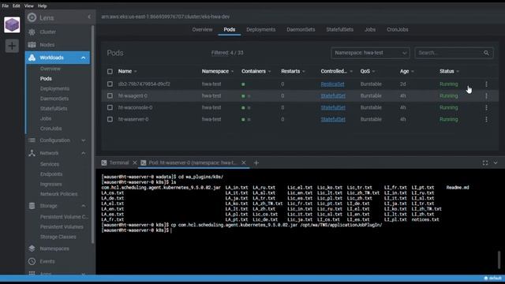The width and height of the screenshot is (505, 284).
Task: Open Storage Classes in the sidebar
Action: [58, 237]
